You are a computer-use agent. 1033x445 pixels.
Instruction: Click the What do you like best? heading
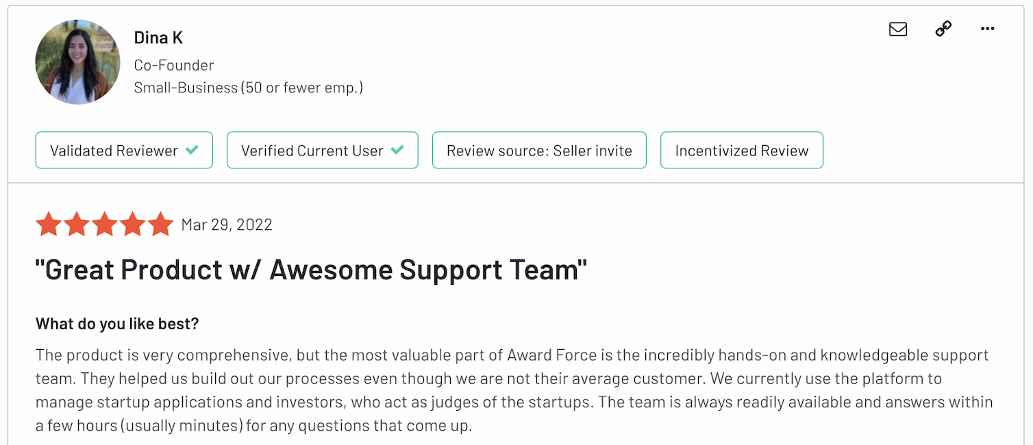click(x=116, y=323)
